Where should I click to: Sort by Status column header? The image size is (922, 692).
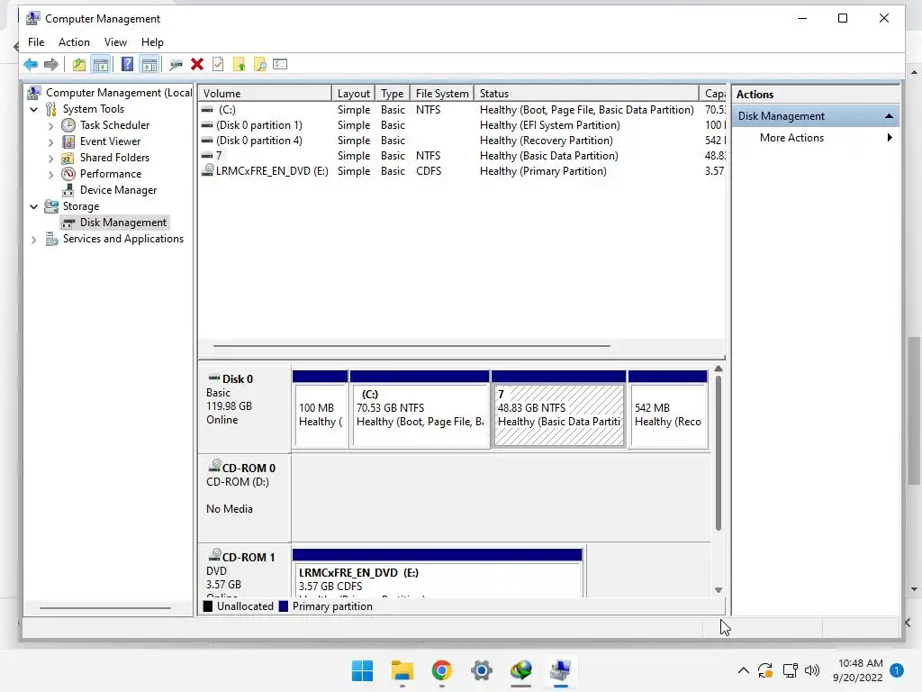pyautogui.click(x=586, y=94)
